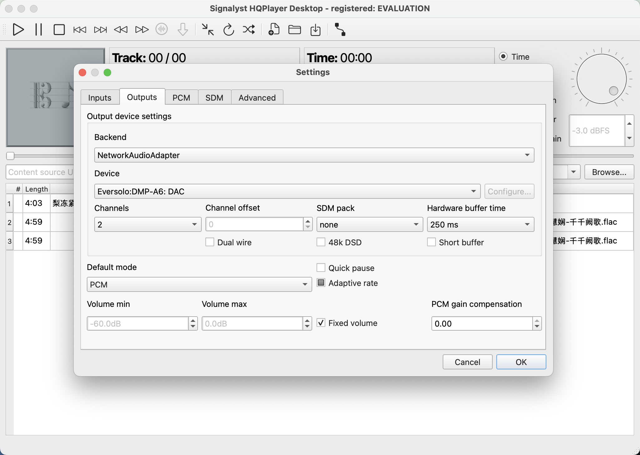
Task: Skip to next track icon
Action: coord(100,30)
